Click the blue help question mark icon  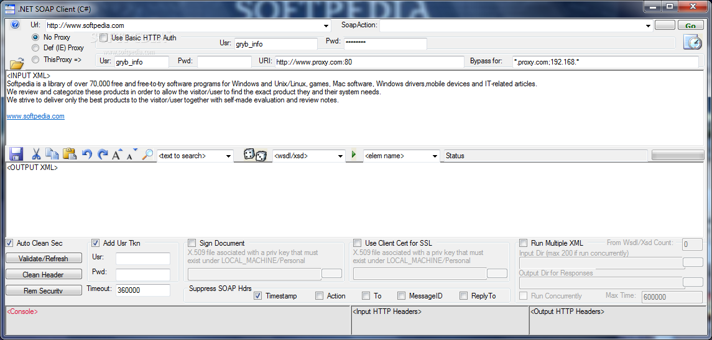pyautogui.click(x=15, y=25)
